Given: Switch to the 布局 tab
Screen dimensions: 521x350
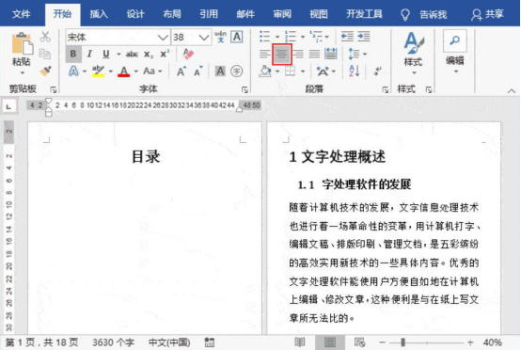Looking at the screenshot, I should tap(172, 14).
